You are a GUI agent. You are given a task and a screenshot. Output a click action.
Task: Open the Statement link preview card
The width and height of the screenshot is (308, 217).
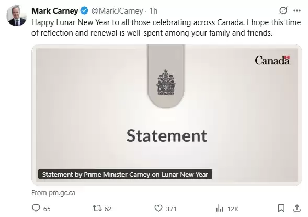coord(167,115)
